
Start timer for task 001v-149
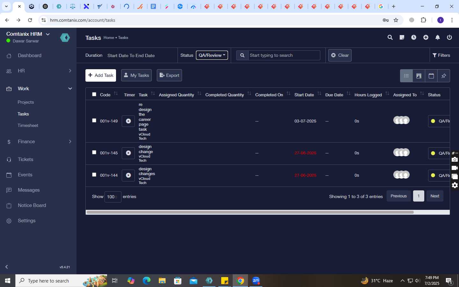coord(128,121)
